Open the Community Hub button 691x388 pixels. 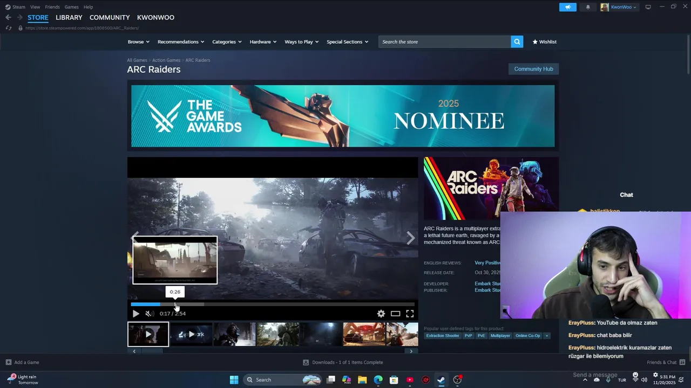coord(533,69)
